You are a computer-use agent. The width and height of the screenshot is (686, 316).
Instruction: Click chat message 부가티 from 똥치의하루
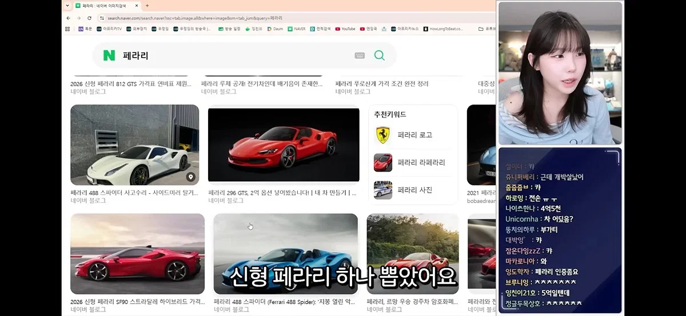click(549, 229)
